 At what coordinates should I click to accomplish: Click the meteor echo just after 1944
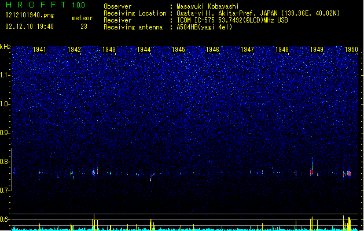click(x=152, y=177)
